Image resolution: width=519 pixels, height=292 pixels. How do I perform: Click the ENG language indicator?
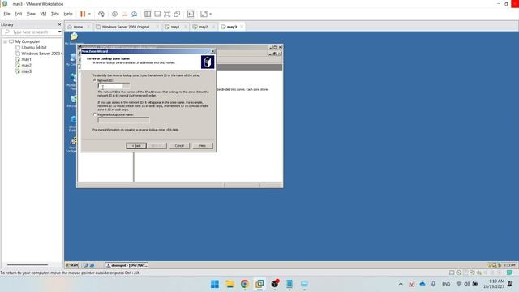(x=446, y=284)
